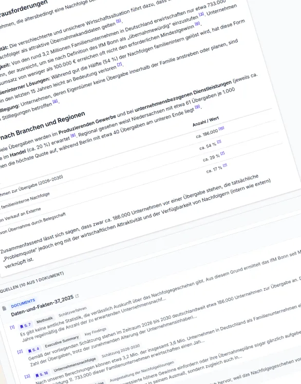Select the Executive Summary tag
This screenshot has height=384, width=301.
click(62, 342)
